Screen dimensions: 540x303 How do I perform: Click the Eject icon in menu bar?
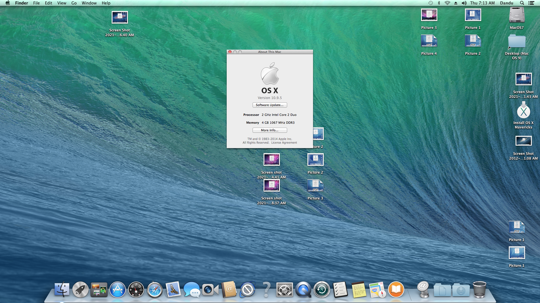point(456,3)
